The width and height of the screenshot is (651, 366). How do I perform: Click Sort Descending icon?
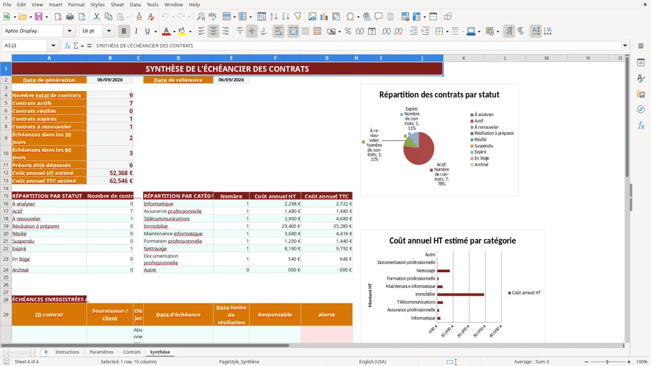coord(285,17)
